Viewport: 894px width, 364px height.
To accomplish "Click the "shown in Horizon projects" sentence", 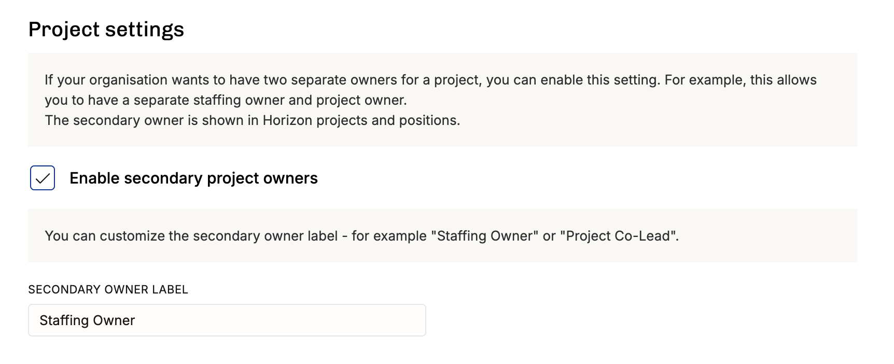I will 253,120.
